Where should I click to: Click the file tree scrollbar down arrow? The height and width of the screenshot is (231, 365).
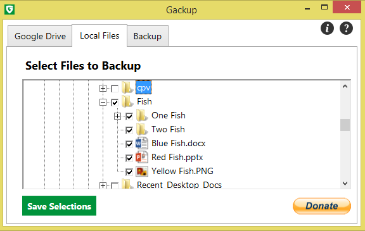coord(345,184)
